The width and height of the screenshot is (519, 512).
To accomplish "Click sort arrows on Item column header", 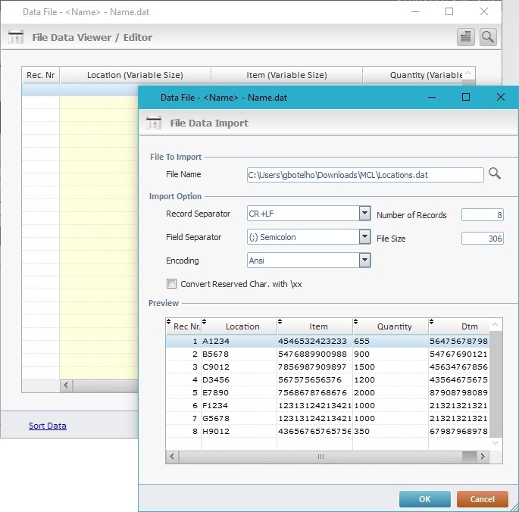I will pos(281,321).
